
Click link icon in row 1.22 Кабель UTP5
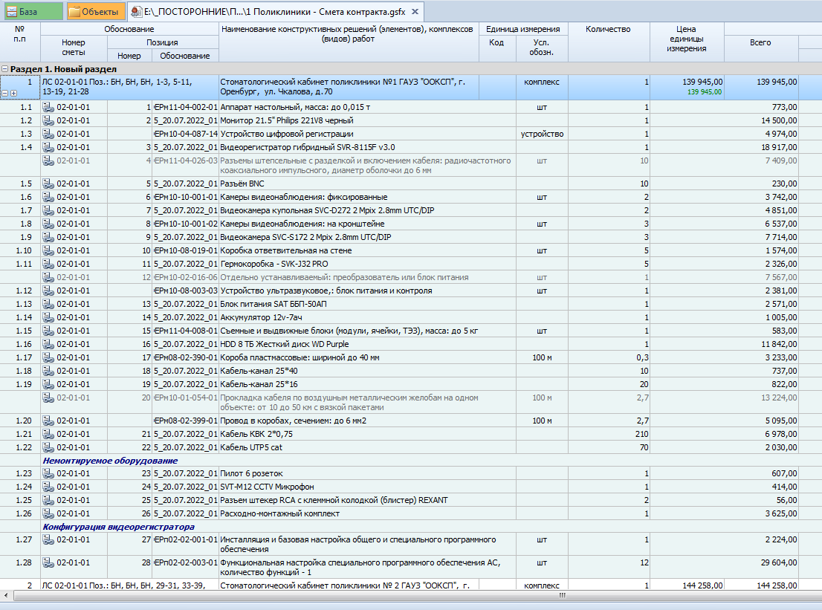49,447
